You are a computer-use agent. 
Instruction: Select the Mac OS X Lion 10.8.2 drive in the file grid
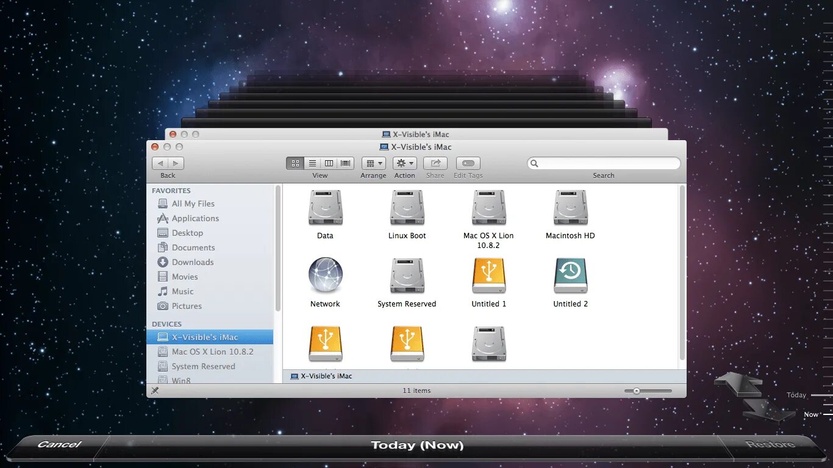click(x=489, y=208)
